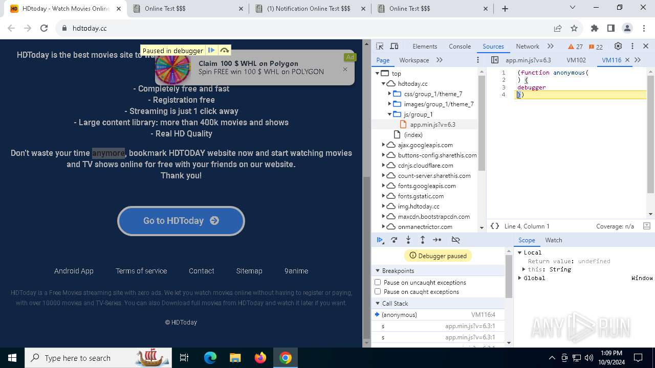Show more source file tabs

click(638, 60)
